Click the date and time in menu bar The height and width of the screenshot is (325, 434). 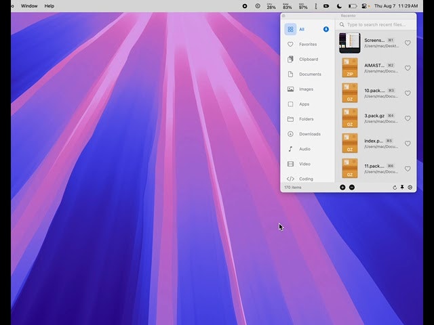coord(396,6)
